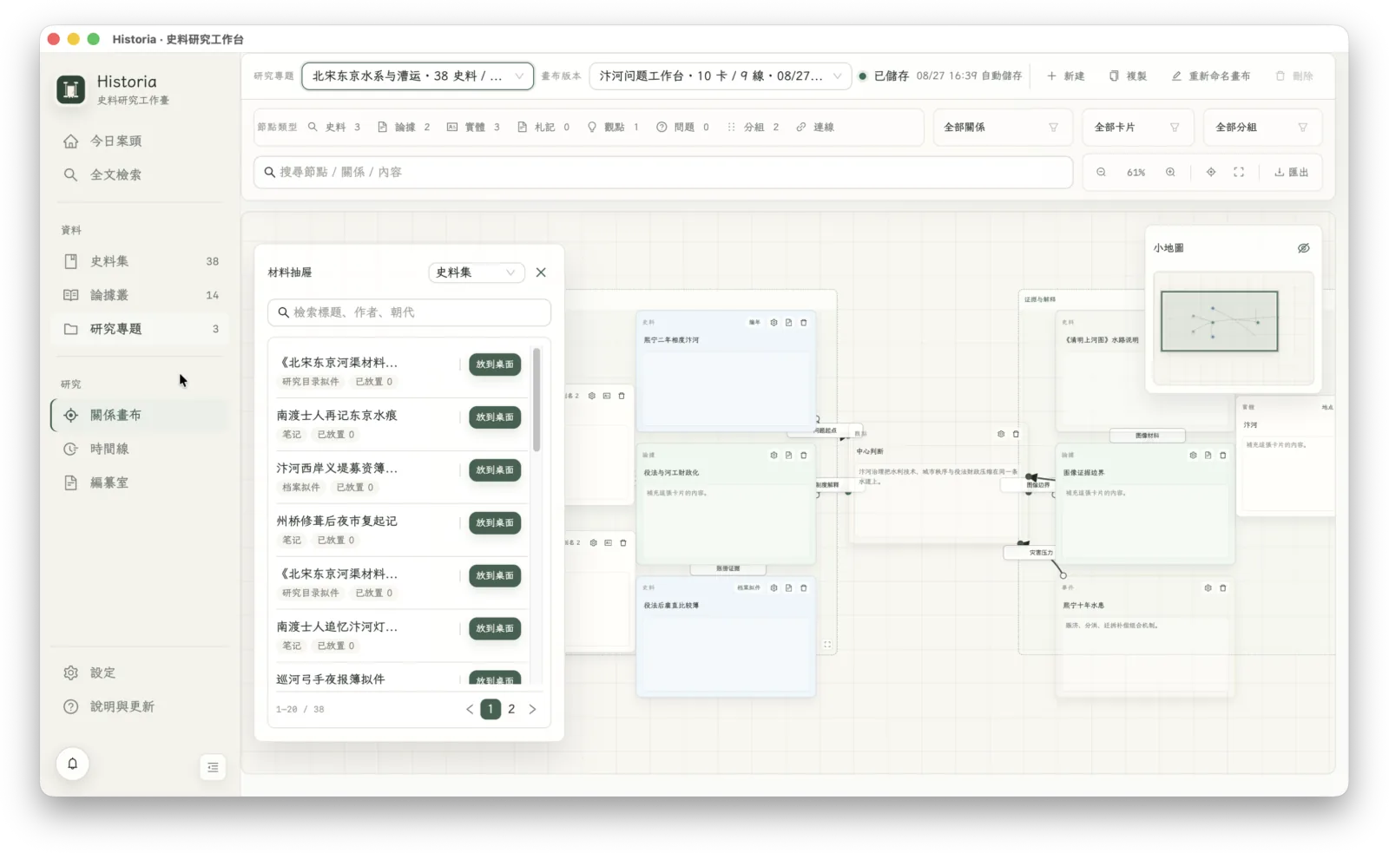Hide the 小地圖 minimap
The width and height of the screenshot is (1389, 853).
[1303, 248]
